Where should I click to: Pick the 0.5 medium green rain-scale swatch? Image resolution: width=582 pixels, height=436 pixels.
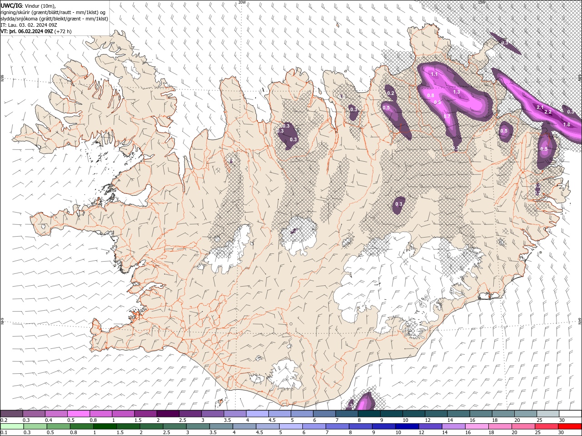58,426
